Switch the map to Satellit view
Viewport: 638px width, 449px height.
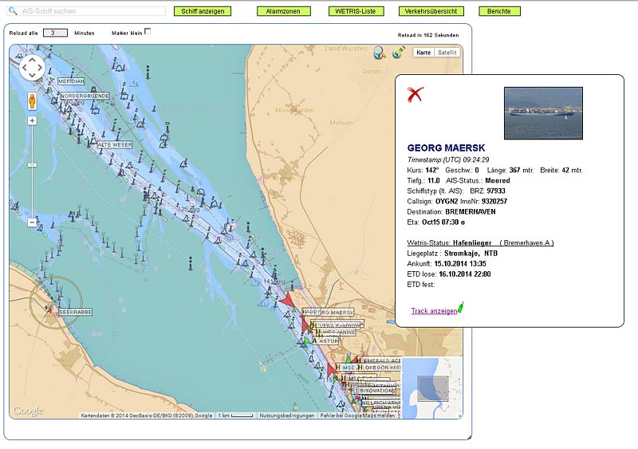pyautogui.click(x=447, y=53)
